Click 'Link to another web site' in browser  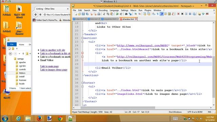[53, 50]
